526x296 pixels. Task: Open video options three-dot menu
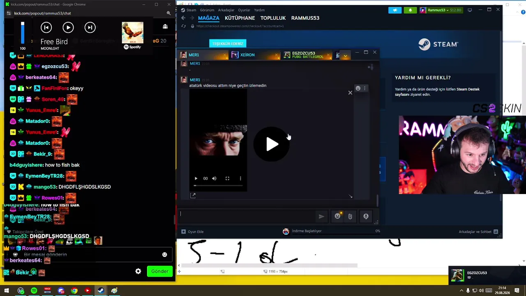point(240,178)
